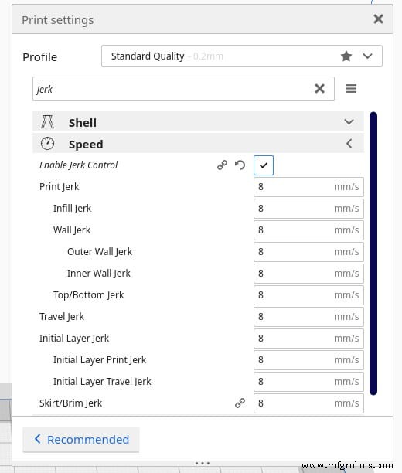This screenshot has height=473, width=402.
Task: Click the Speed section collapse arrow
Action: click(x=349, y=144)
